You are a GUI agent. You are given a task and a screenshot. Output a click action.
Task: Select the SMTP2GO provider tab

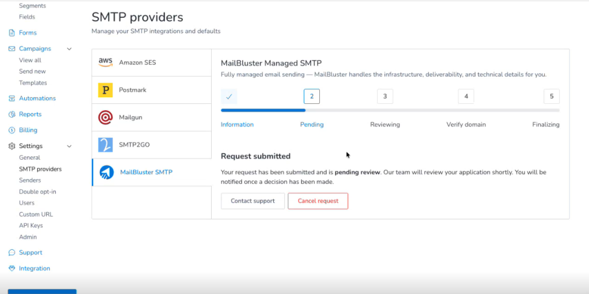coord(151,145)
